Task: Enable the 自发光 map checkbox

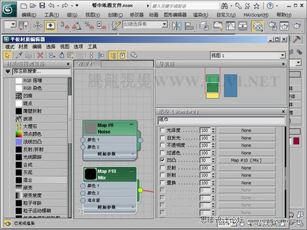Action: pyautogui.click(x=162, y=138)
